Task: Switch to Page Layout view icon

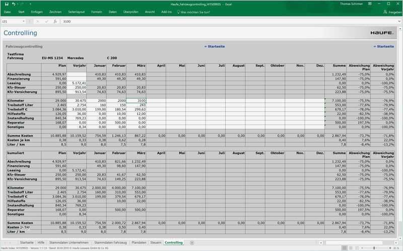Action: pyautogui.click(x=351, y=248)
